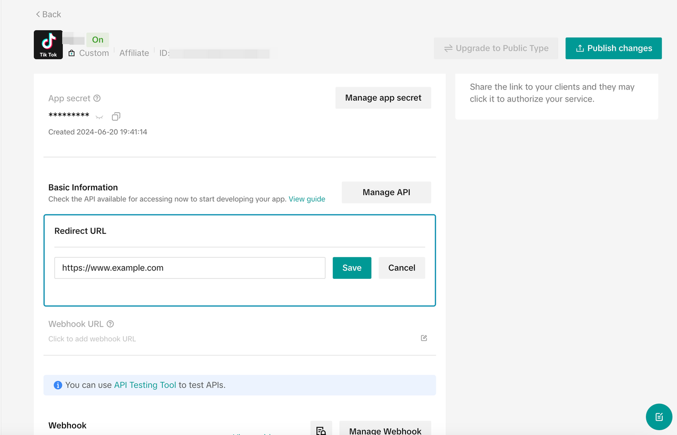Open Manage Webhook settings
Image resolution: width=677 pixels, height=435 pixels.
pyautogui.click(x=385, y=429)
